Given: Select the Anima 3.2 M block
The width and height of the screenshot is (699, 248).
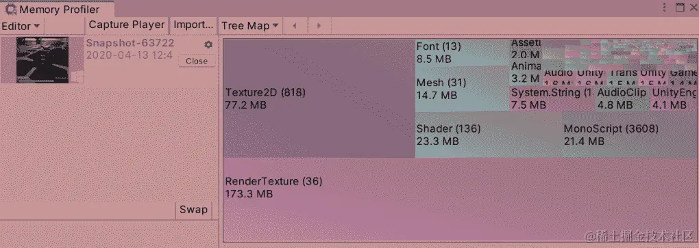Looking at the screenshot, I should (x=526, y=73).
